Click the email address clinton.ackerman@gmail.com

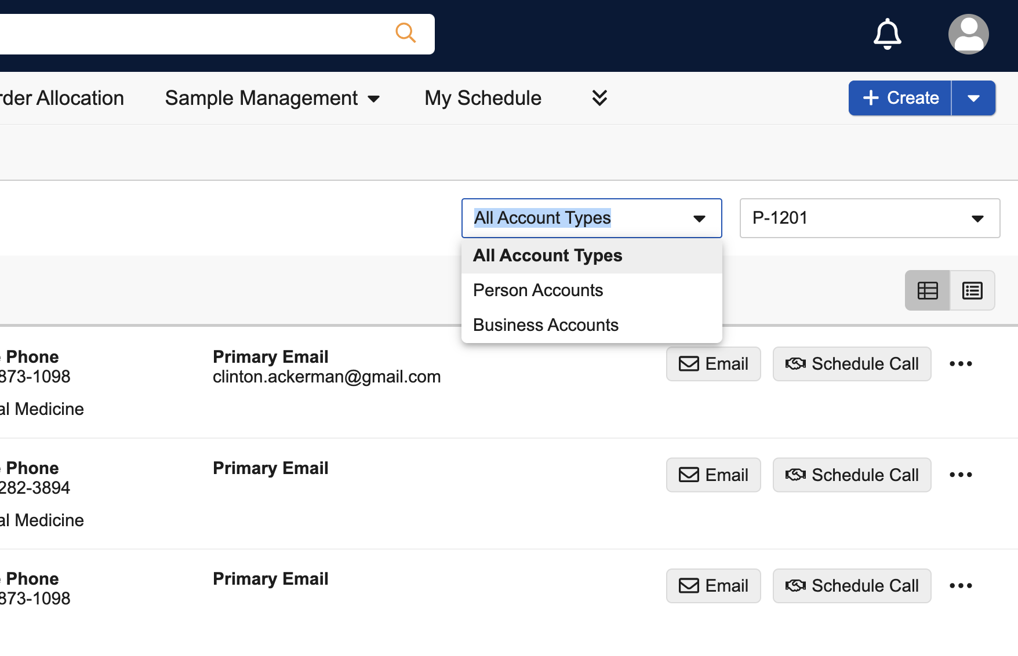pos(326,376)
